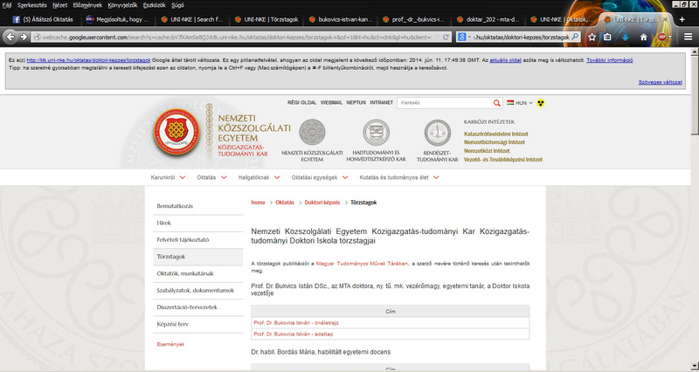The image size is (699, 372).
Task: Open the Google search engine selector
Action: tap(465, 38)
